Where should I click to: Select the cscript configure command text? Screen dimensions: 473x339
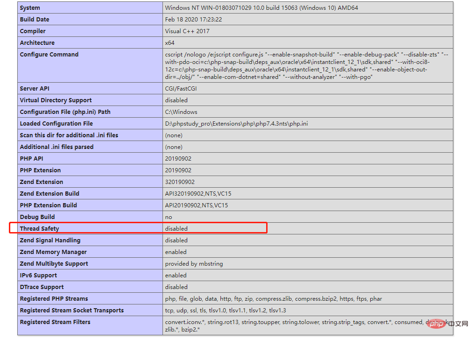point(306,66)
